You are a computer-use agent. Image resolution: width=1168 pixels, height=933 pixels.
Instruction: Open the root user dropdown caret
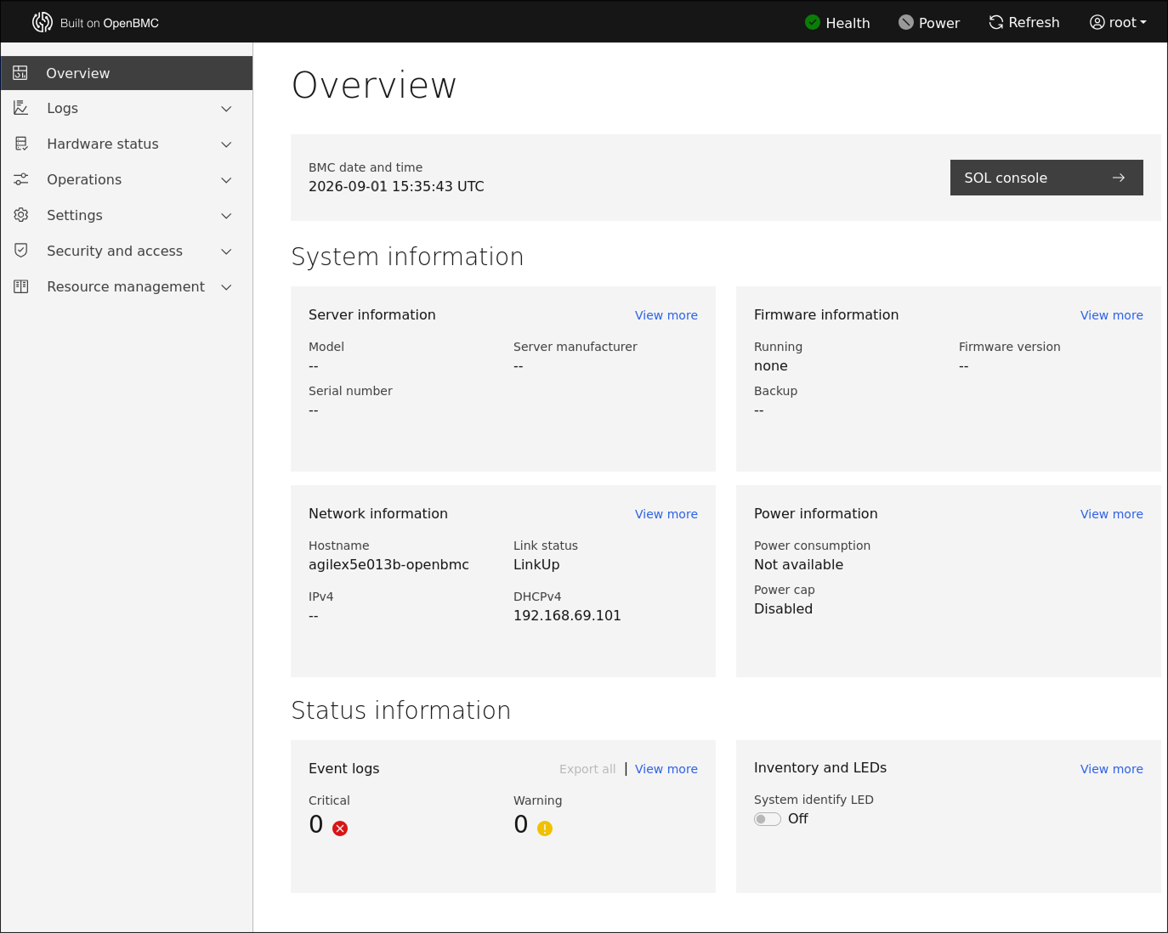tap(1143, 23)
